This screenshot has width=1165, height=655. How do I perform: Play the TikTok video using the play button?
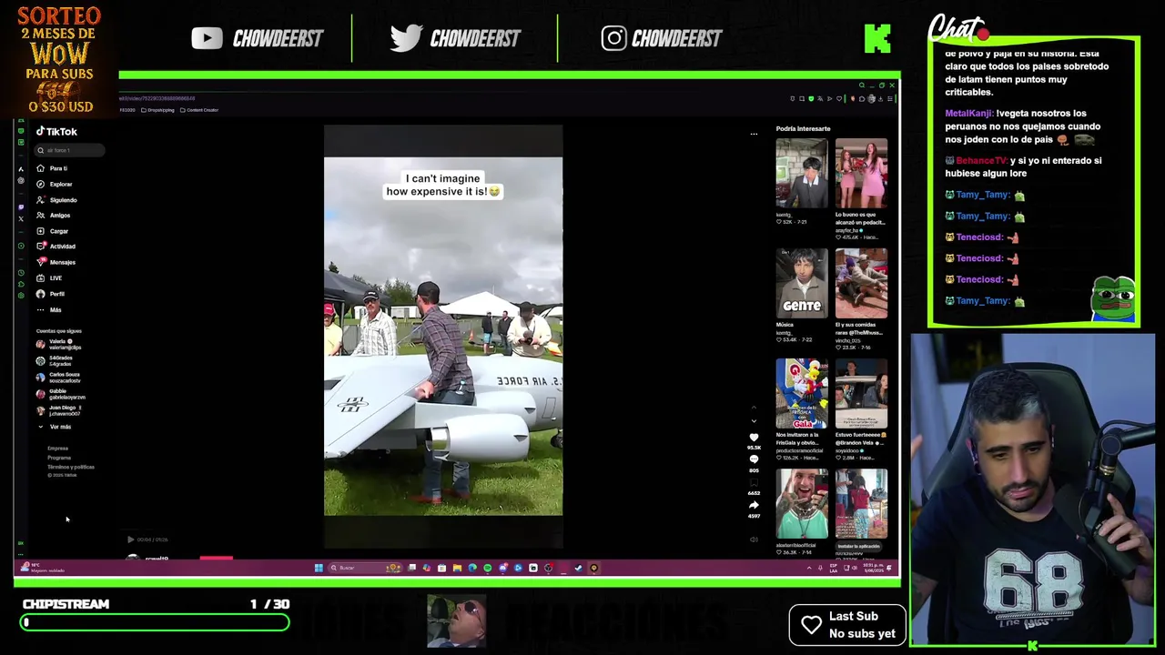click(130, 539)
